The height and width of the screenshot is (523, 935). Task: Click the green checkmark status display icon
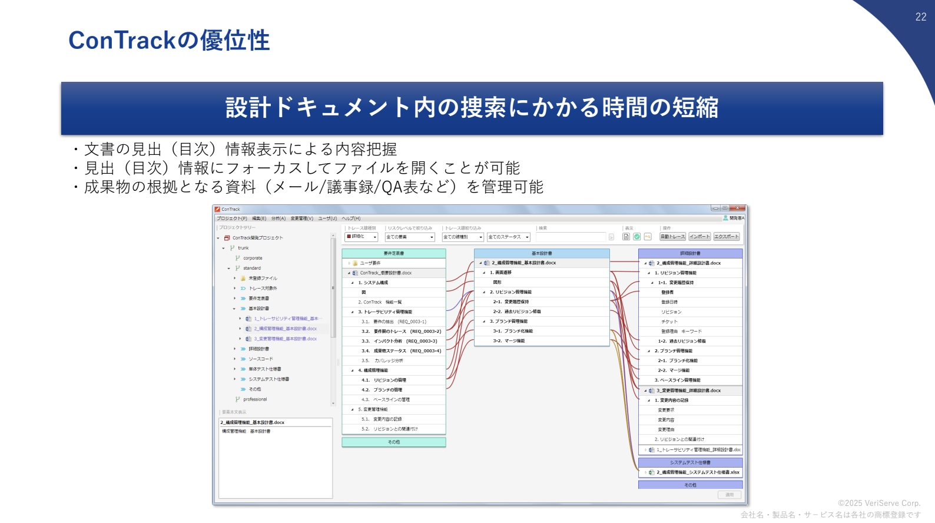tap(637, 237)
